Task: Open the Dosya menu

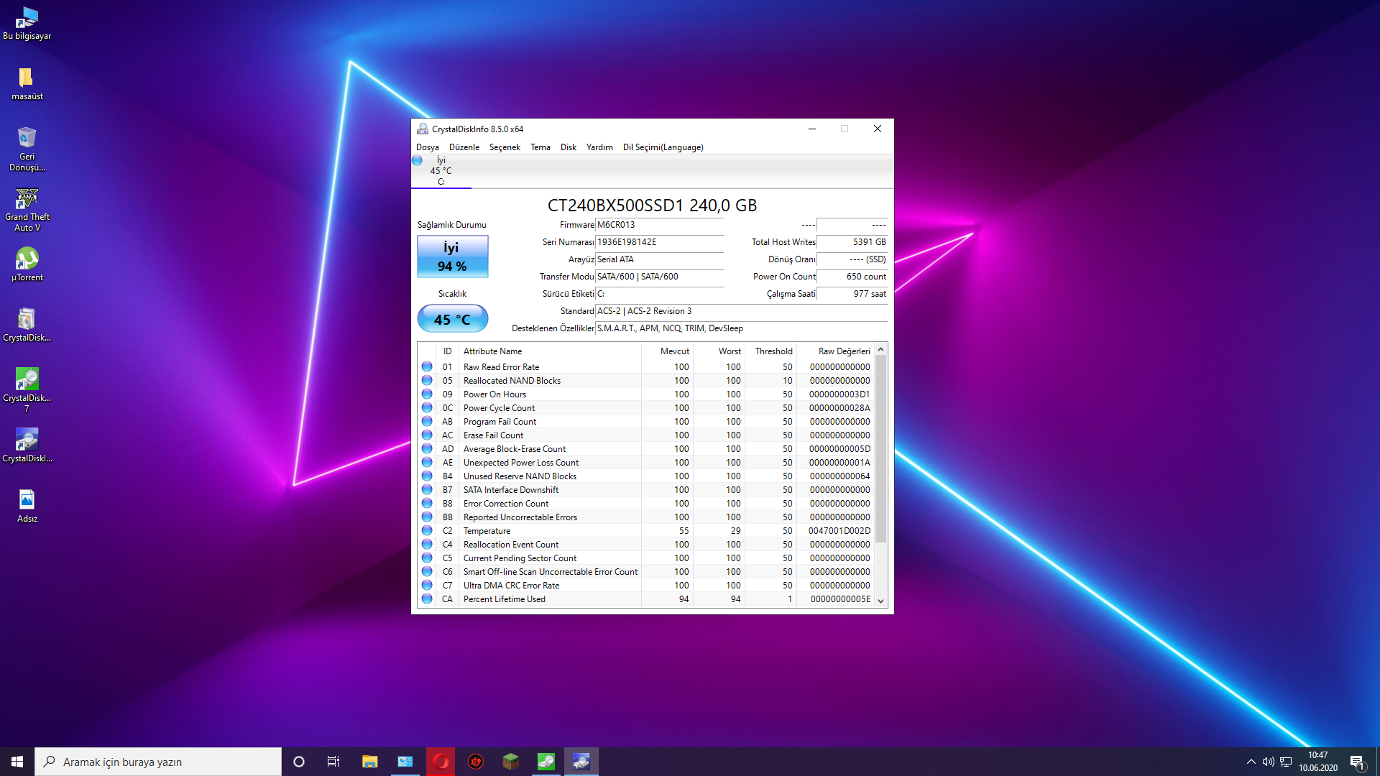Action: click(427, 147)
